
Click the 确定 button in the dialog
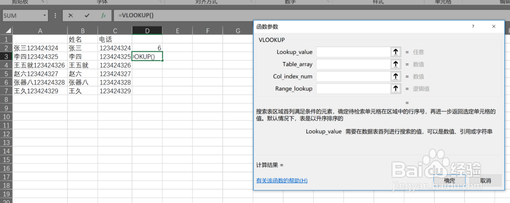449,181
